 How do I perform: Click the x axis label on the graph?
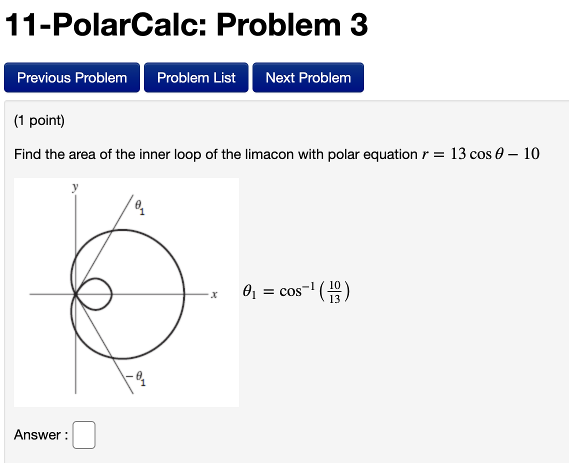tap(214, 294)
